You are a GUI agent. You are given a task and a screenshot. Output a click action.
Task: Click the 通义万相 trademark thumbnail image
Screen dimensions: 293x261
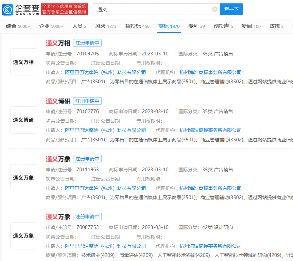[x=24, y=62]
